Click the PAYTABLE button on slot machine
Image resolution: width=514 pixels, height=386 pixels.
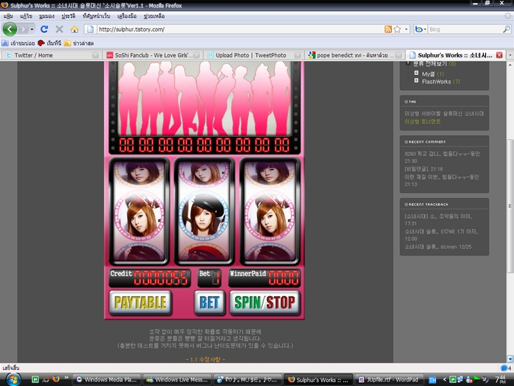pos(140,302)
